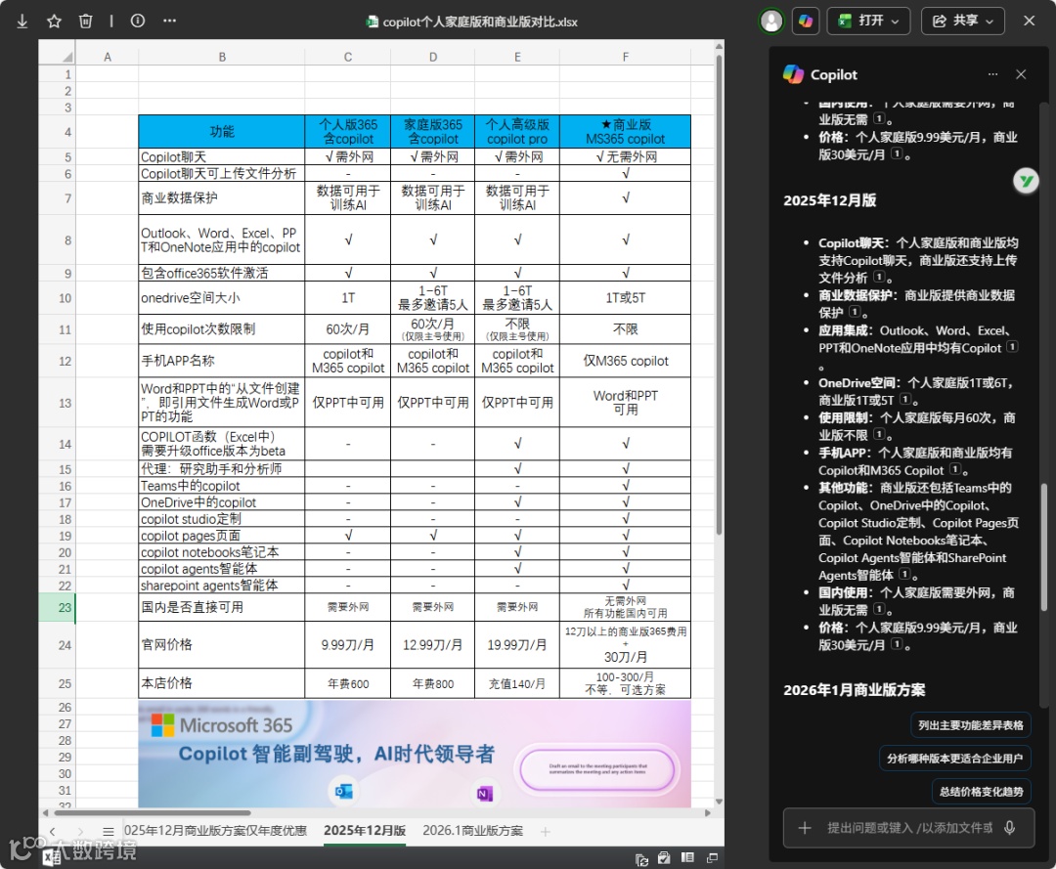Go to previous sheet tab arrow

click(53, 831)
